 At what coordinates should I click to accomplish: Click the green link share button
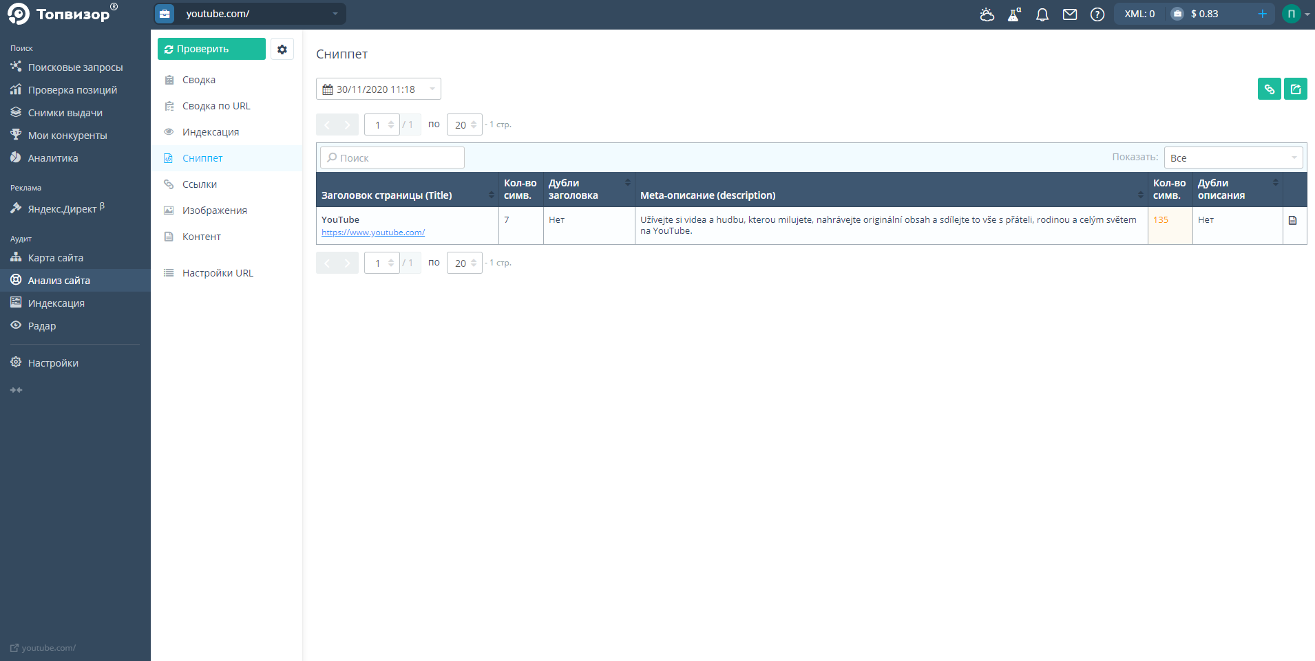click(x=1270, y=89)
